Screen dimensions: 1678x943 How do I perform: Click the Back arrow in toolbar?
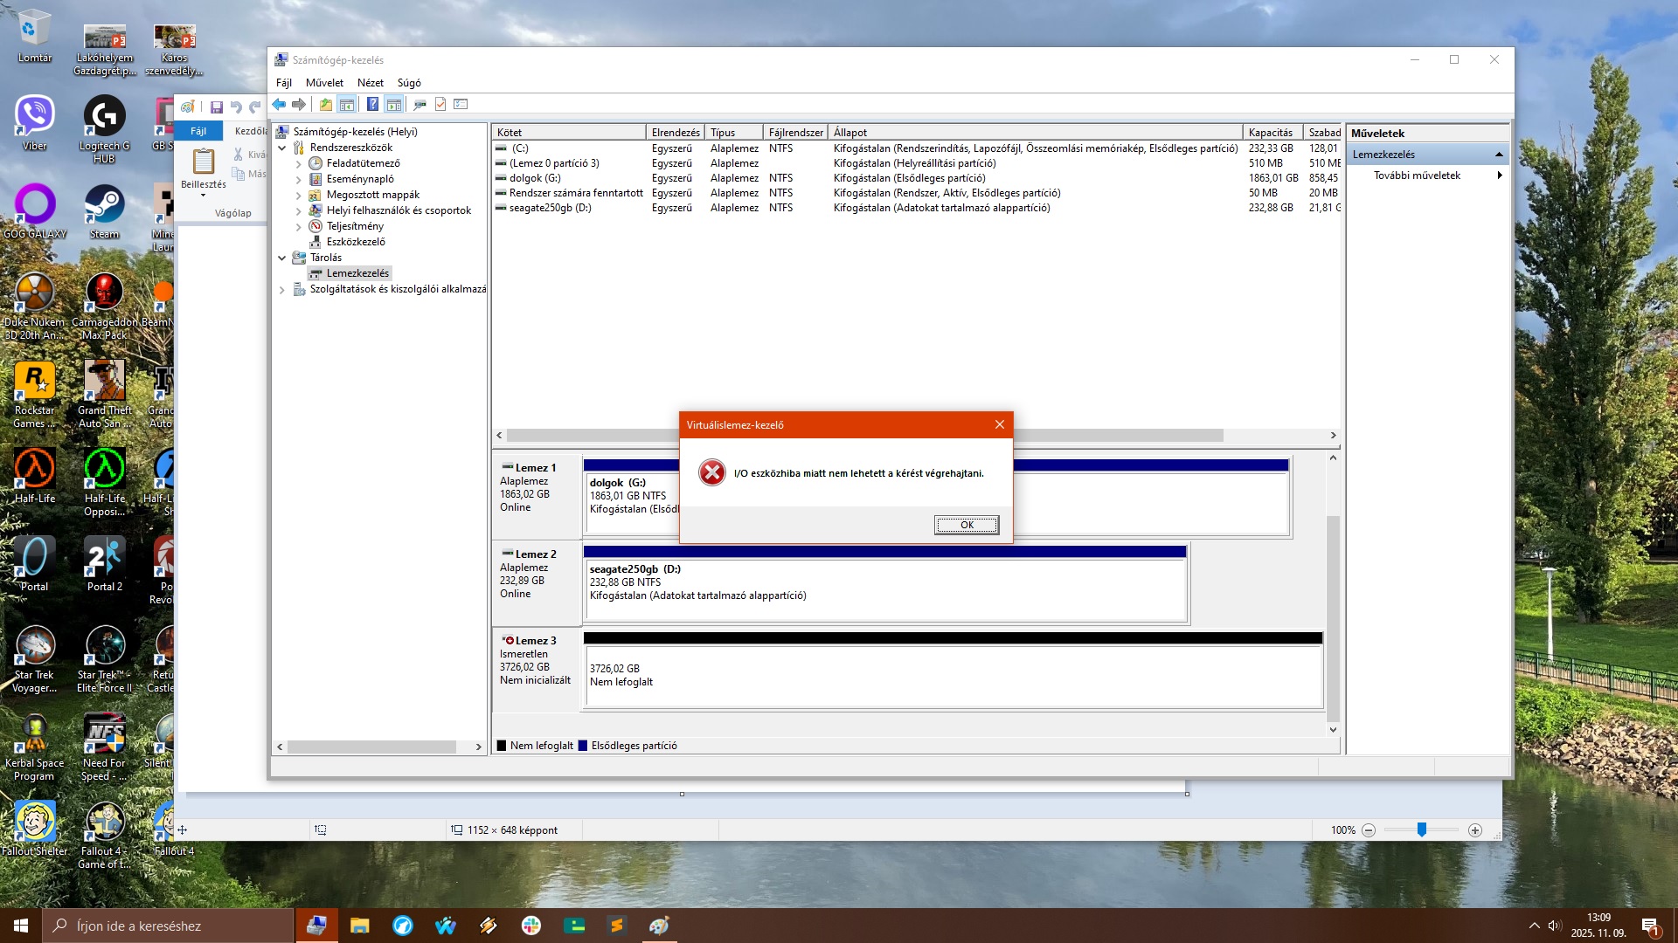pyautogui.click(x=279, y=105)
